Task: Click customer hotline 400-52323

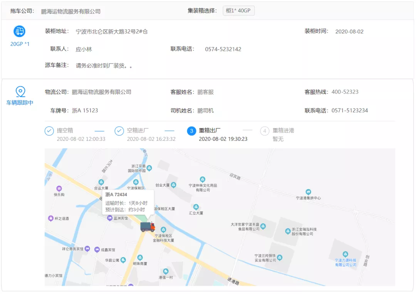Action: click(346, 92)
